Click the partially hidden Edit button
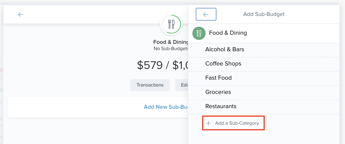The height and width of the screenshot is (144, 345). [x=182, y=85]
